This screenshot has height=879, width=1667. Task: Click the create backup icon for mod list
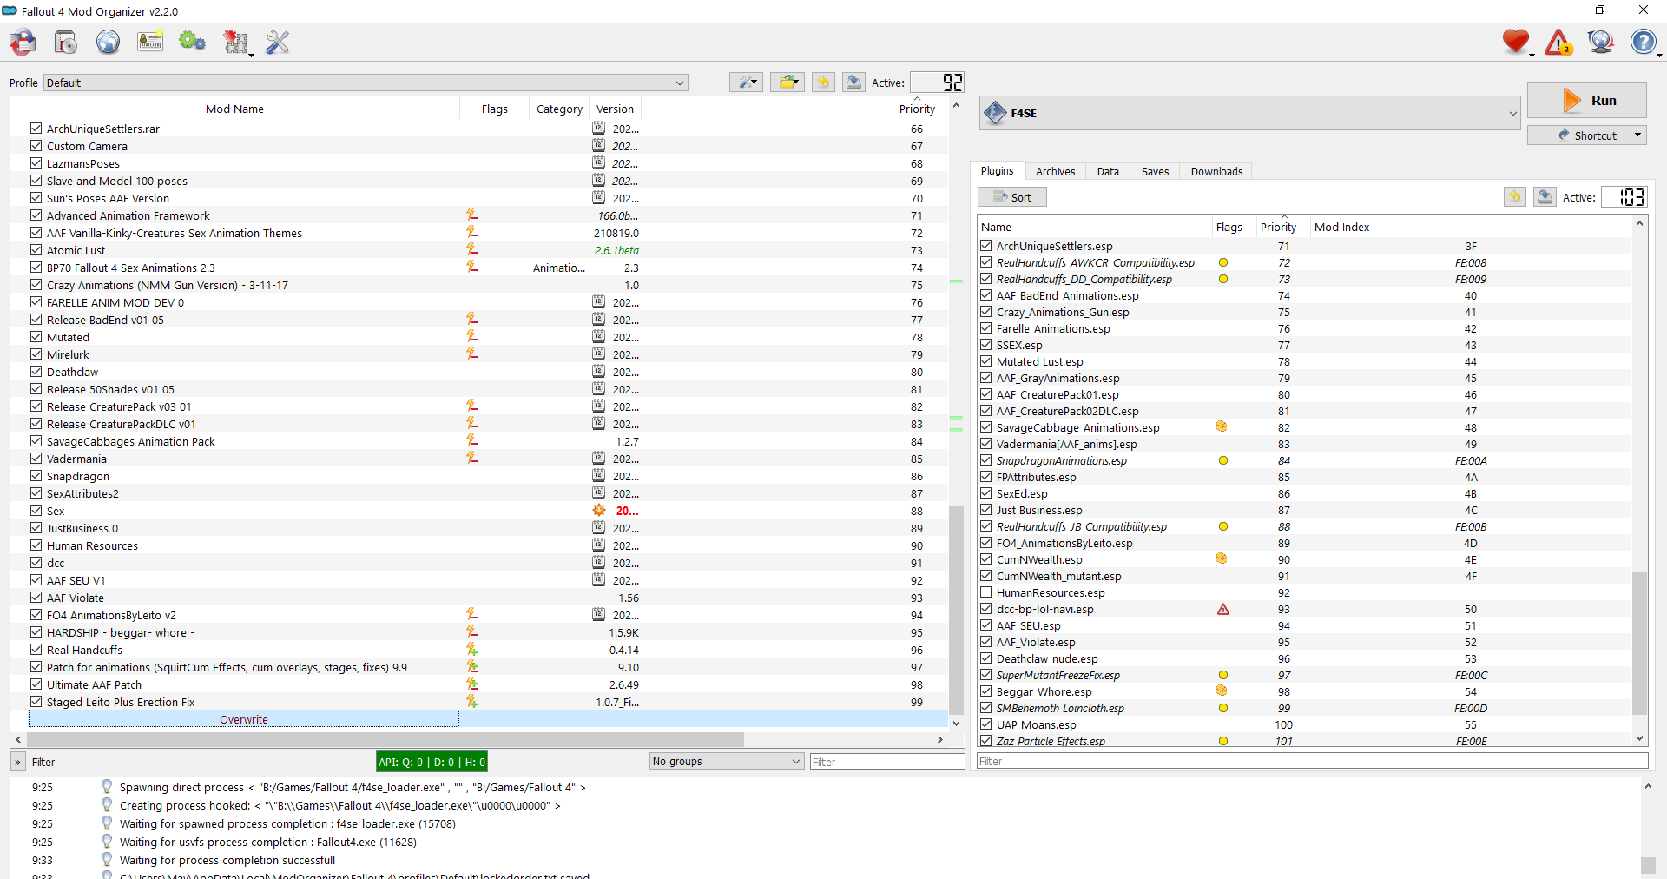[854, 83]
